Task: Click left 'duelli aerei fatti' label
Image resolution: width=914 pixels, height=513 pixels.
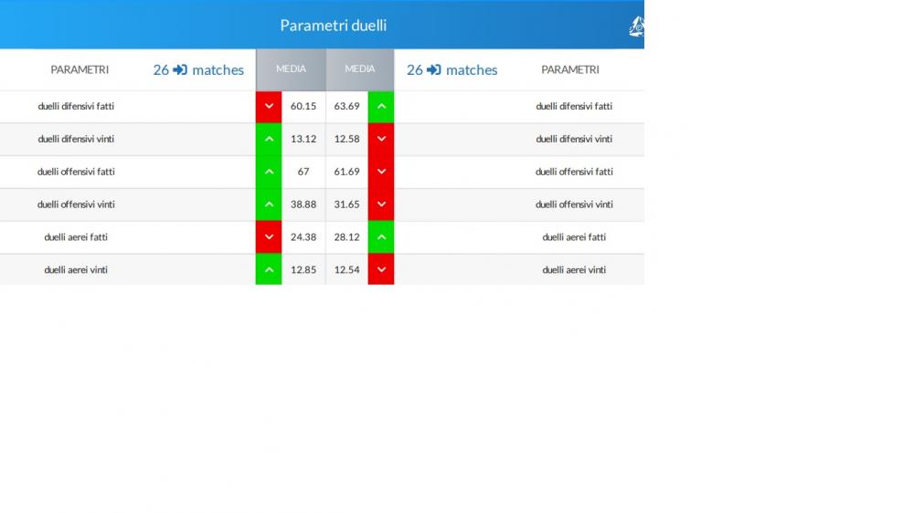Action: (76, 237)
